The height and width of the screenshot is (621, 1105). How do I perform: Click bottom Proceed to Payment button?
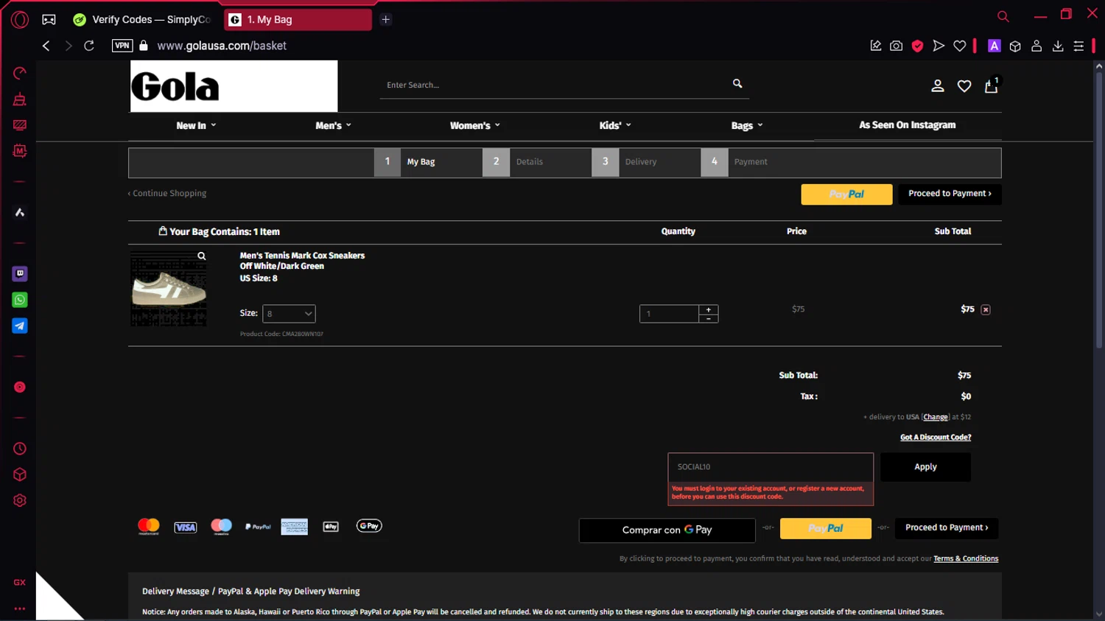[x=947, y=527]
